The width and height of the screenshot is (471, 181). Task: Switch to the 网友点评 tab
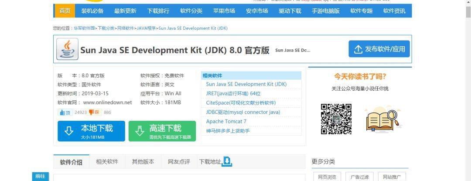[179, 161]
